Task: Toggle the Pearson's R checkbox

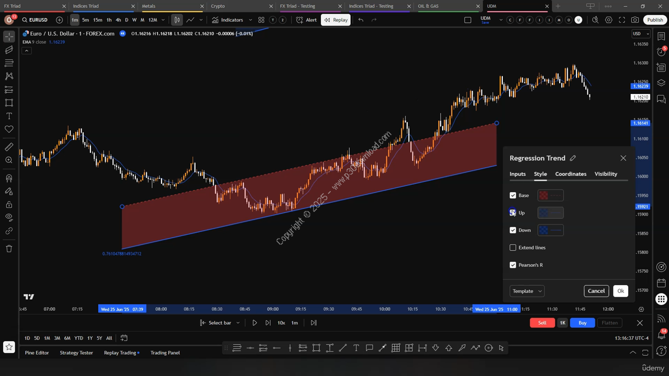Action: tap(513, 265)
